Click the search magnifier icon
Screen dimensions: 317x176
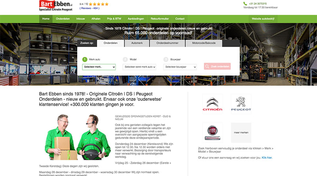click(x=207, y=66)
